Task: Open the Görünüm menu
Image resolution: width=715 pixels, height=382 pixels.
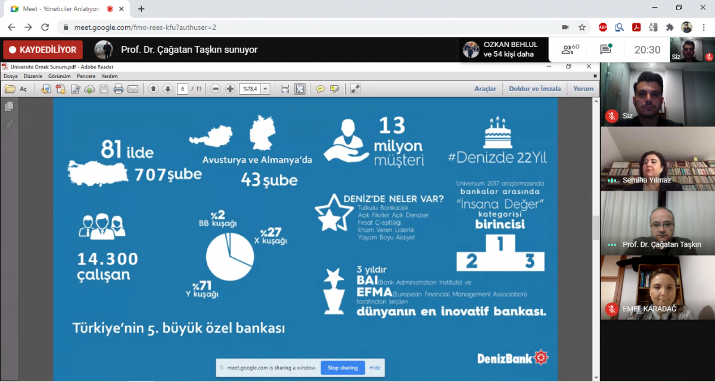Action: pos(60,76)
